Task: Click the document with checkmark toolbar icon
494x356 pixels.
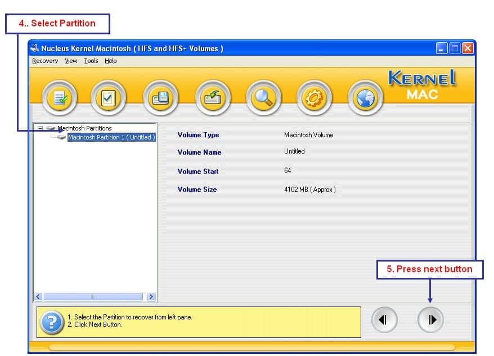Action: pos(60,98)
